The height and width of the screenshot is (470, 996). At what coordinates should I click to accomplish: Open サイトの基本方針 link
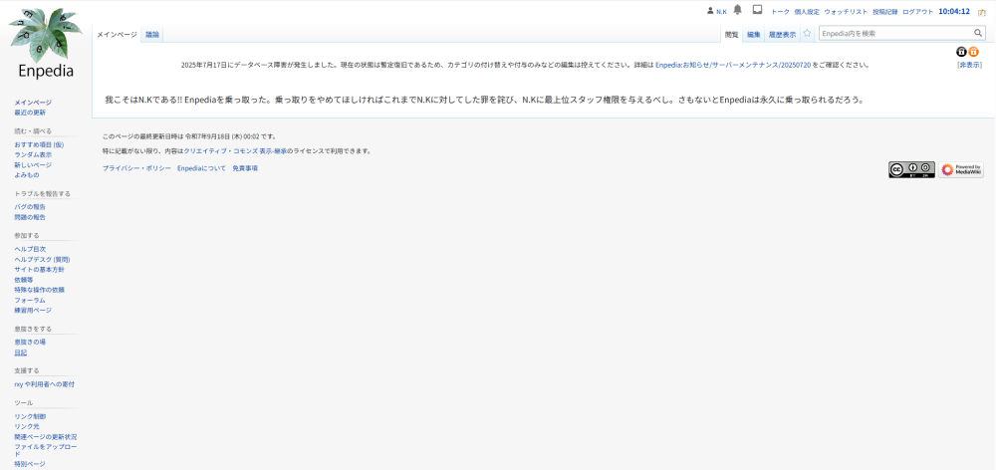39,270
